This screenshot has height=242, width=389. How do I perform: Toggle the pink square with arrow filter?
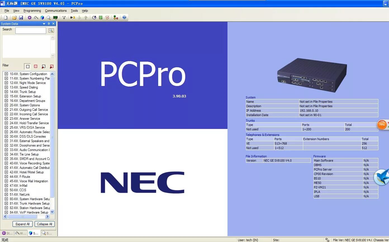coord(51,66)
